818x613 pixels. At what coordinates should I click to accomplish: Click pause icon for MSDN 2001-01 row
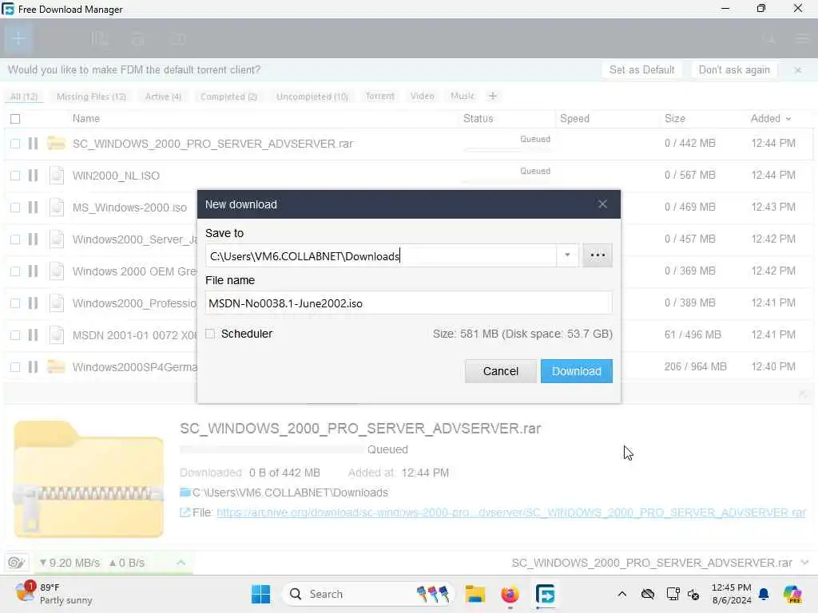[x=33, y=334]
